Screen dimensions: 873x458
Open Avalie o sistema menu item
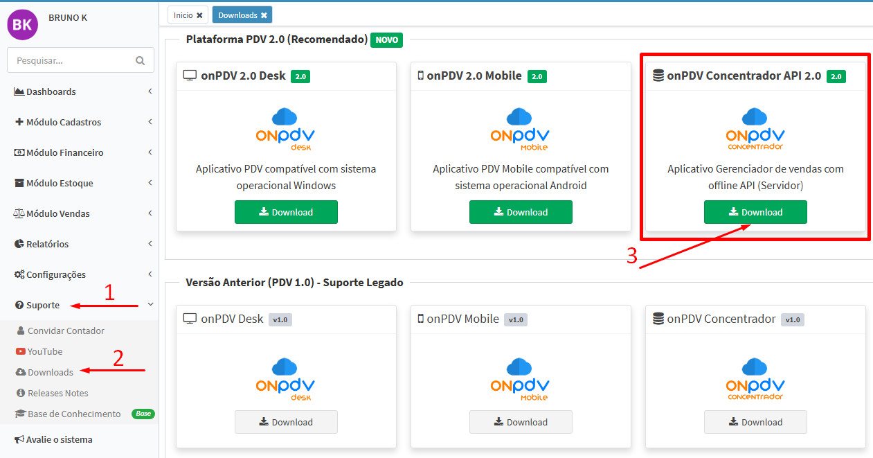pyautogui.click(x=80, y=439)
